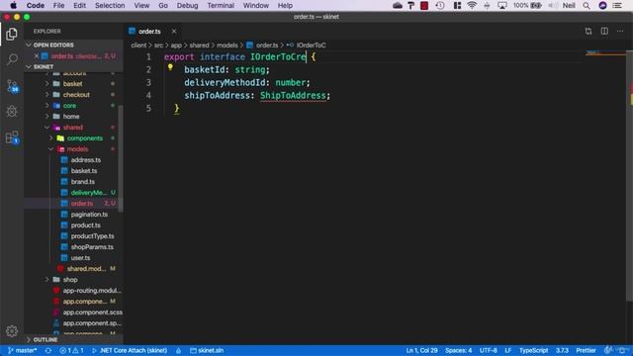Viewport: 633px width, 356px height.
Task: Click the UTF-8 encoding selector
Action: 488,350
